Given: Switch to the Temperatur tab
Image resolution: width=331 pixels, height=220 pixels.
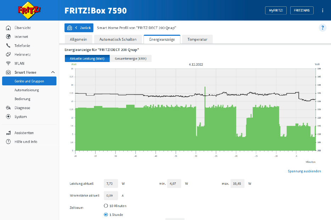Looking at the screenshot, I should coord(197,39).
